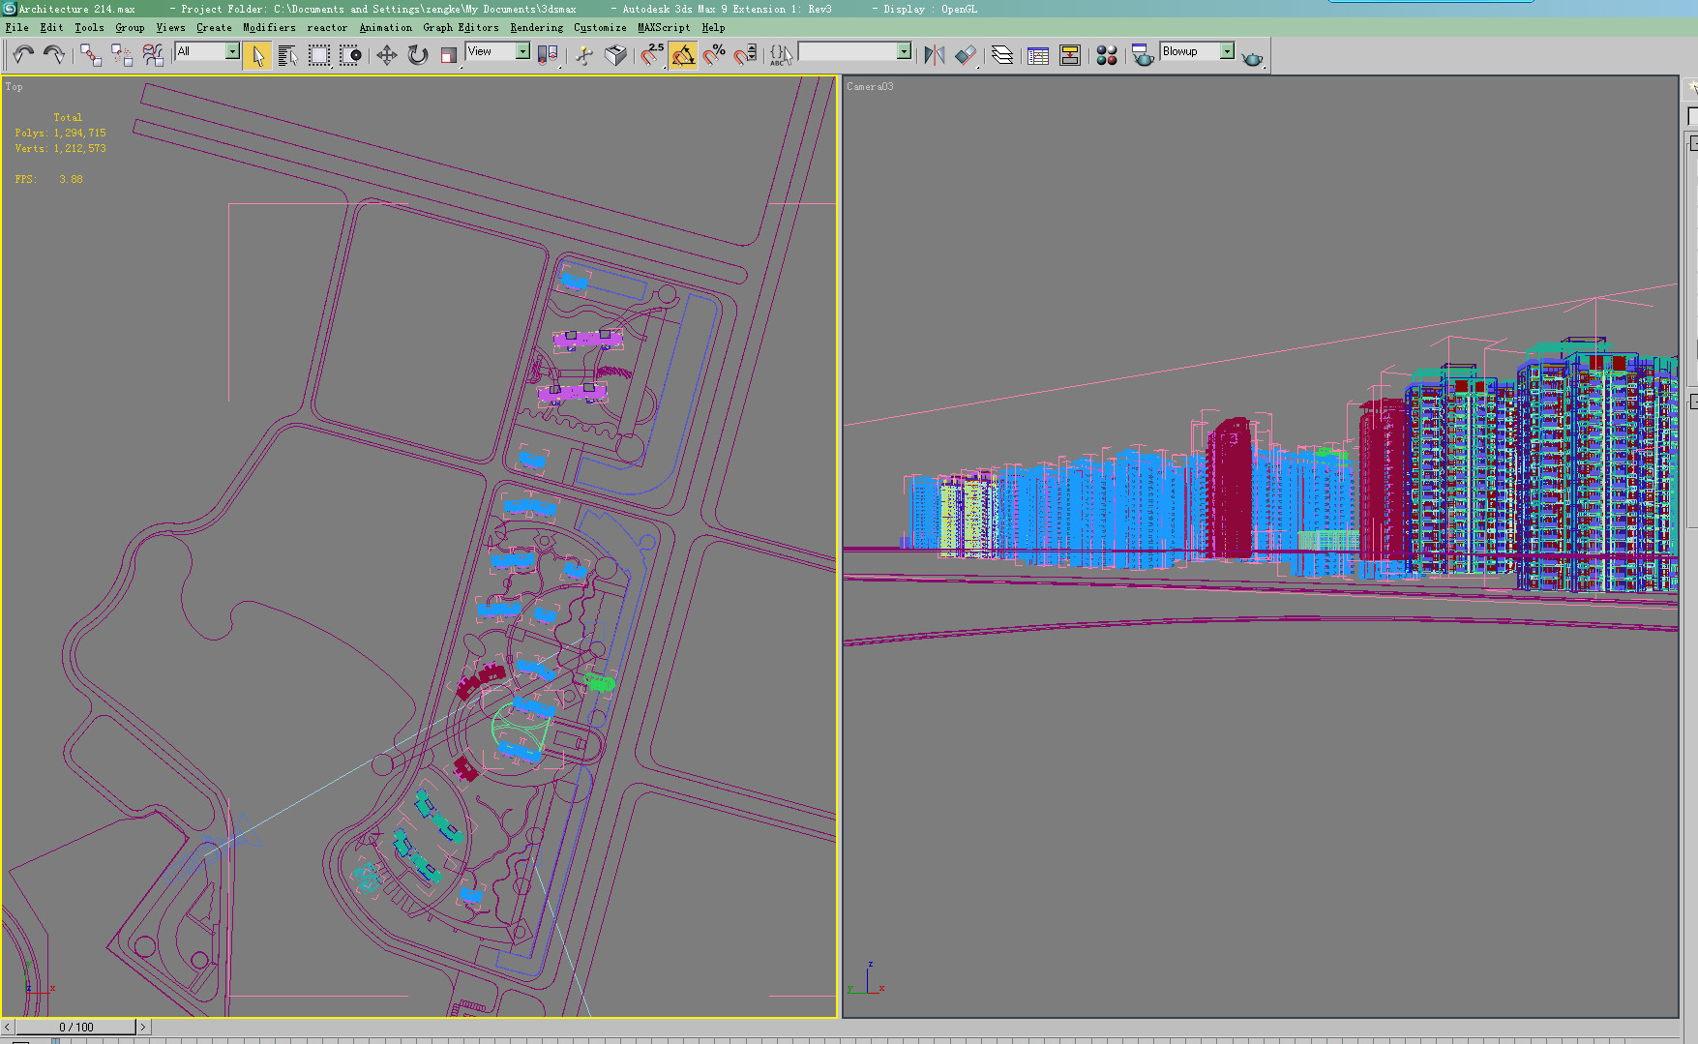
Task: Toggle Spinner Snap
Action: tap(745, 55)
